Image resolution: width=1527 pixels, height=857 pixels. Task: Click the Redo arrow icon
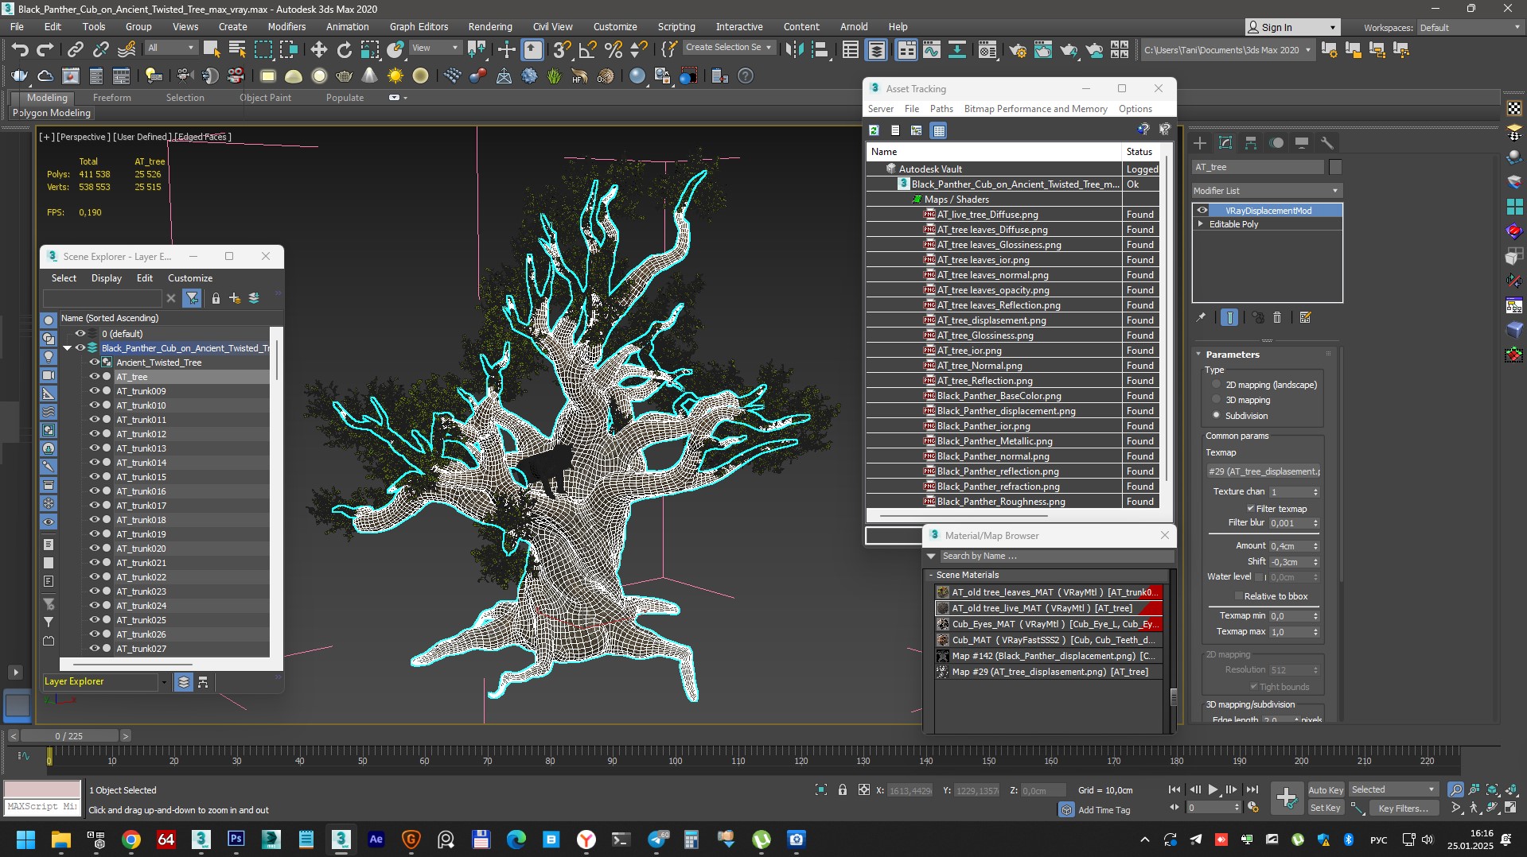click(45, 50)
